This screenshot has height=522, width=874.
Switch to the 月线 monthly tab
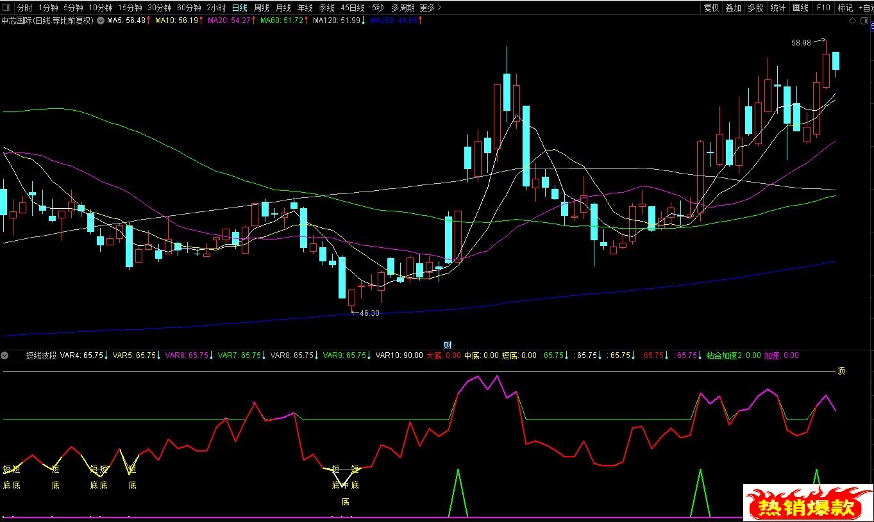[x=283, y=8]
